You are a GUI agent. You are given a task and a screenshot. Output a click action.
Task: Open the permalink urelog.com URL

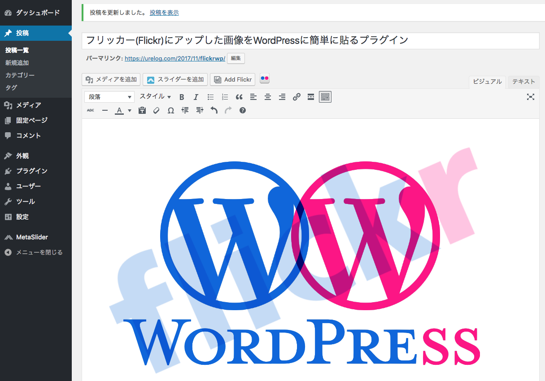pyautogui.click(x=175, y=58)
